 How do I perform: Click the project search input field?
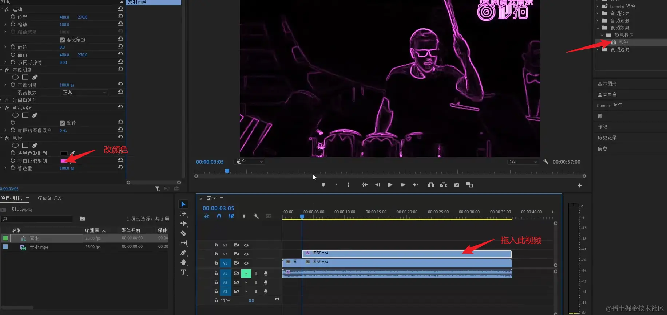[x=37, y=219]
